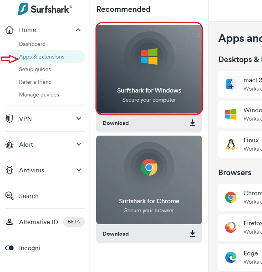Click Download for Surfshark for Chrome

[116, 234]
